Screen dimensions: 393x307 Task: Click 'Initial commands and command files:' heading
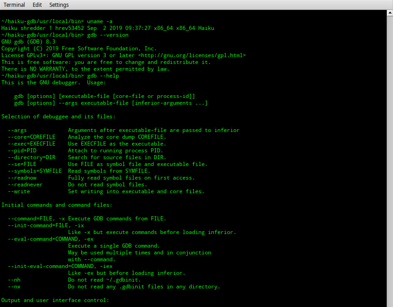(x=57, y=205)
